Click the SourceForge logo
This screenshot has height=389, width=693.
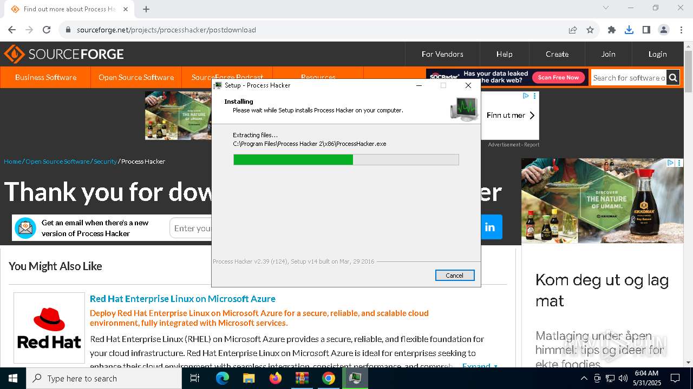coord(64,54)
